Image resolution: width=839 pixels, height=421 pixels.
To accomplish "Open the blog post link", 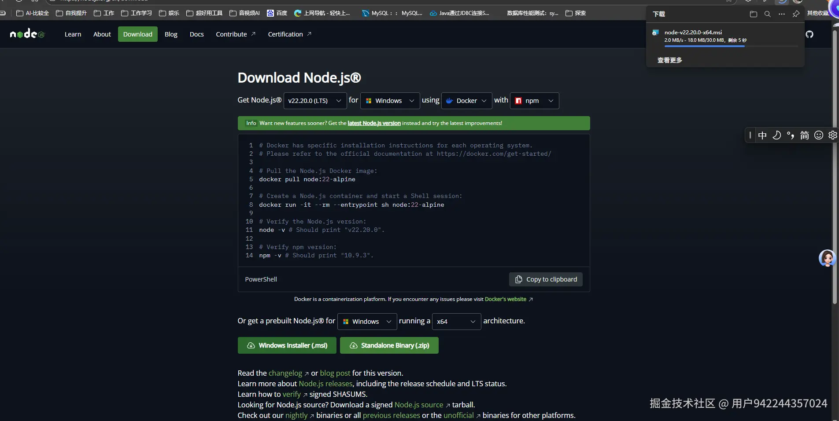I will 335,373.
